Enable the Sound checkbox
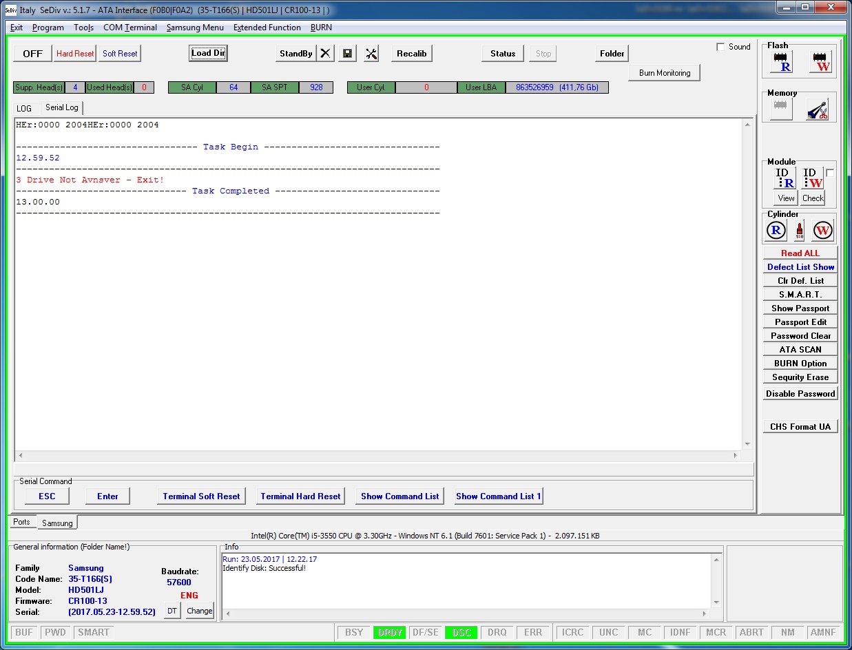 [x=721, y=47]
